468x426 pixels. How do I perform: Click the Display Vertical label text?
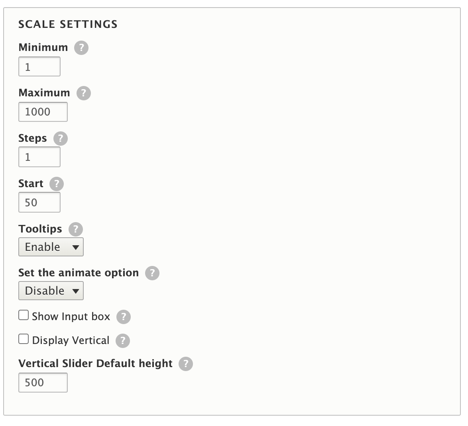click(71, 340)
